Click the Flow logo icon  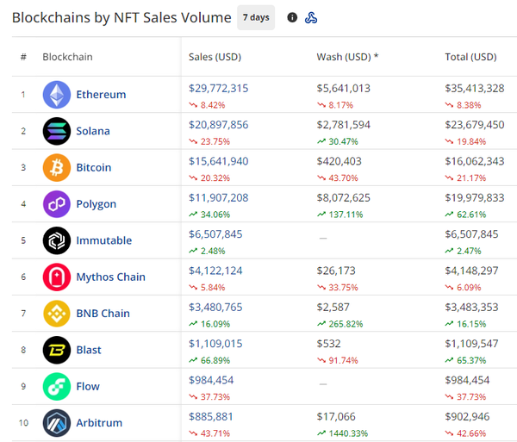coord(57,386)
